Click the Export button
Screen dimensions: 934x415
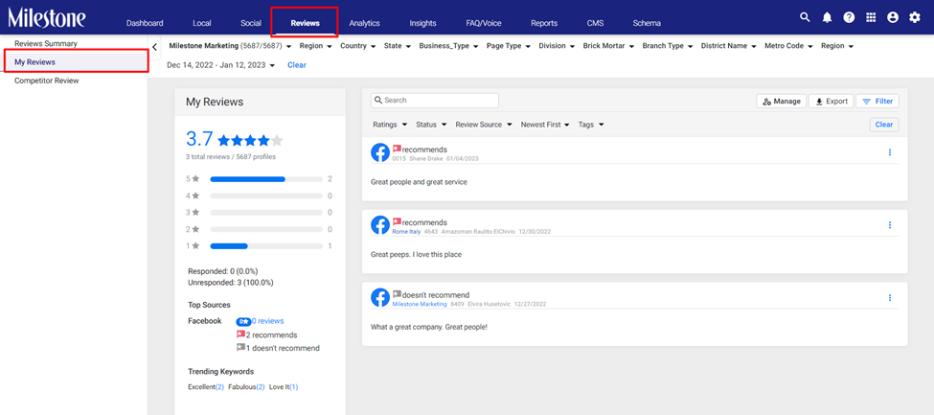tap(831, 102)
